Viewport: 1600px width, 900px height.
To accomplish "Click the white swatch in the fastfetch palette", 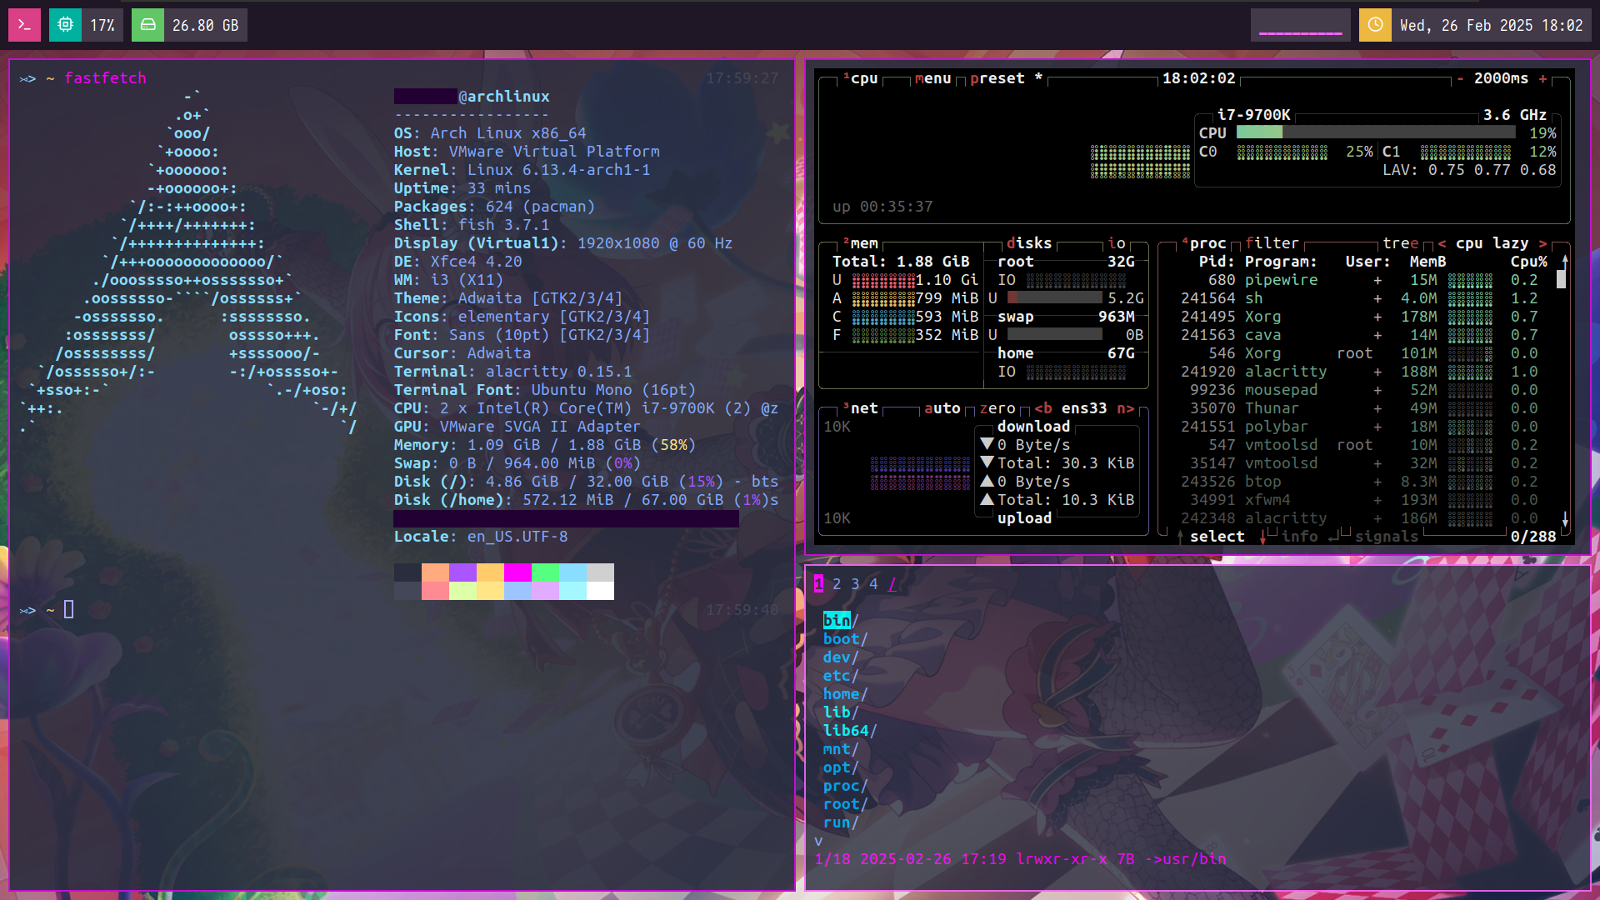I will (x=600, y=591).
